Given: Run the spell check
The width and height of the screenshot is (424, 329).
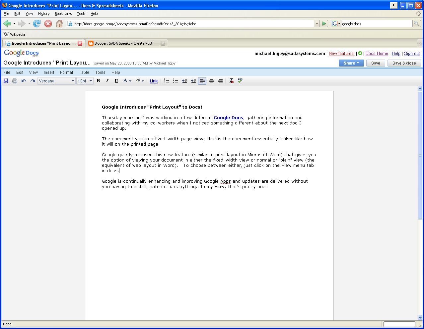Looking at the screenshot, I should pyautogui.click(x=240, y=81).
